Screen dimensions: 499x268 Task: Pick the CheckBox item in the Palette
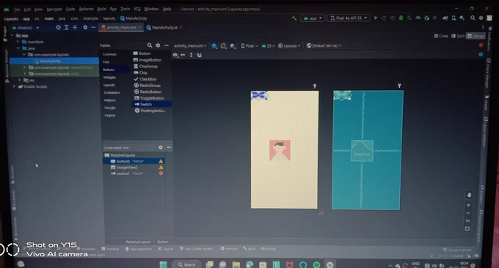[x=145, y=79]
